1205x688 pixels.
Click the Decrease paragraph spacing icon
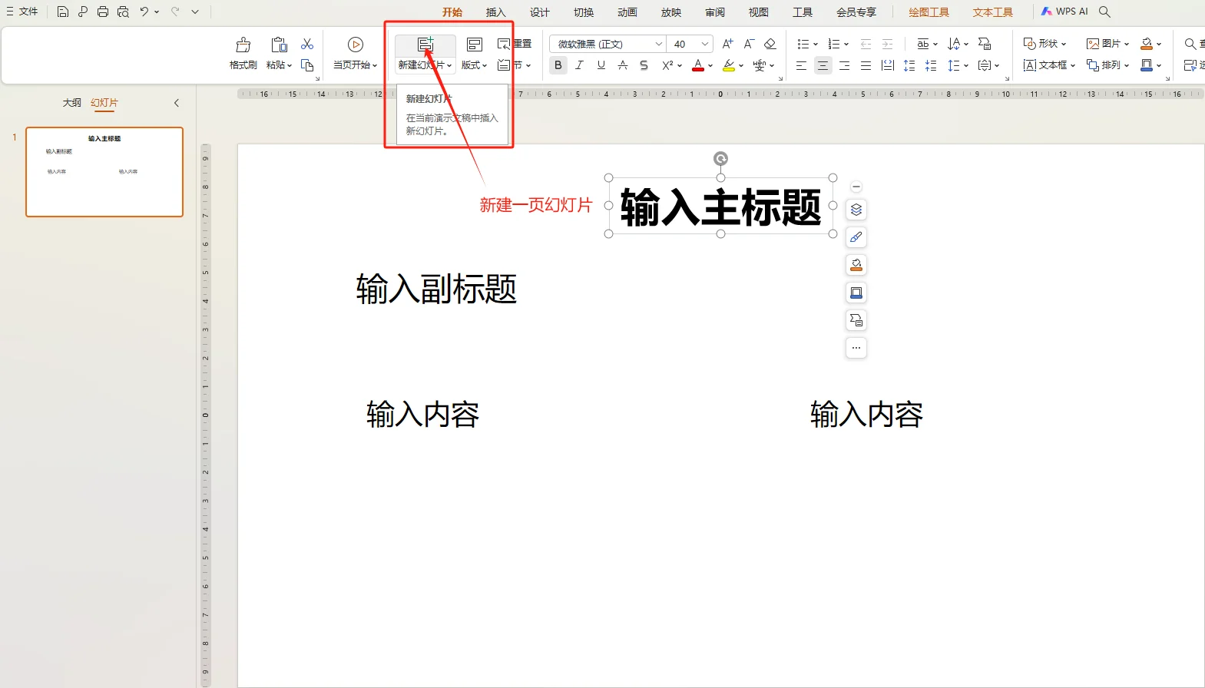click(x=931, y=65)
